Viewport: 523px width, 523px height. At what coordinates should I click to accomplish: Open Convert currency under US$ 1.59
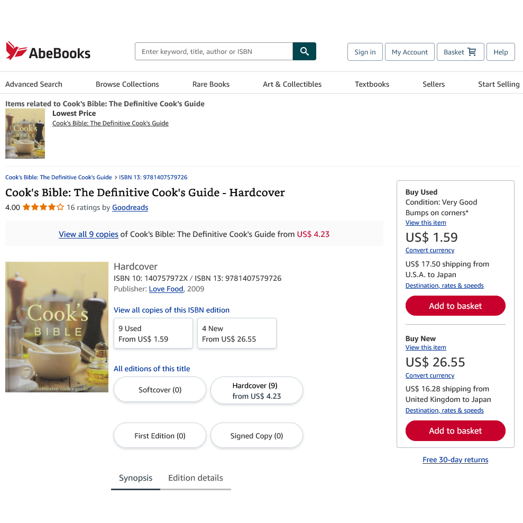pyautogui.click(x=429, y=250)
